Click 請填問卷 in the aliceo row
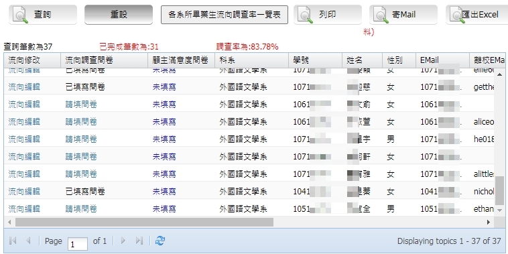Screen dimensions: 508x254 pos(81,122)
